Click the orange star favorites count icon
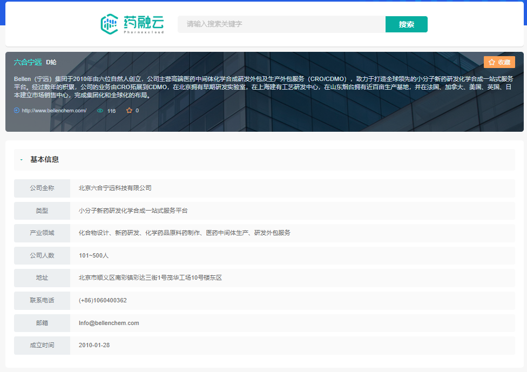Viewport: 527px width, 372px height. 129,111
